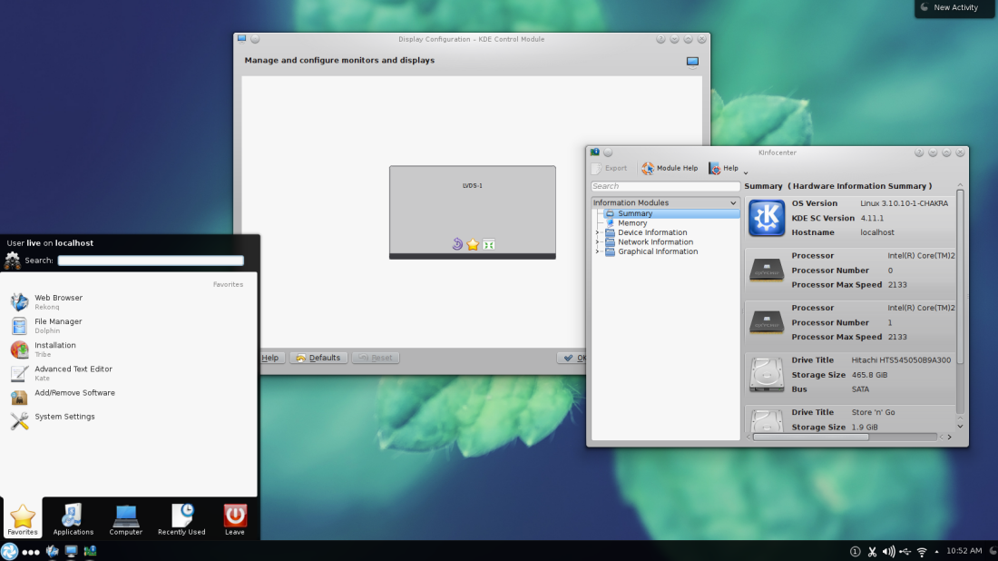
Task: Click the Kickoff application launcher button
Action: 10,551
